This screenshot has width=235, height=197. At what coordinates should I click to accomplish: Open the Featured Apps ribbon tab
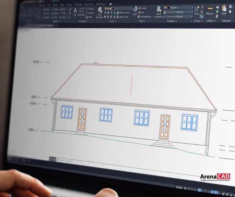point(101,4)
